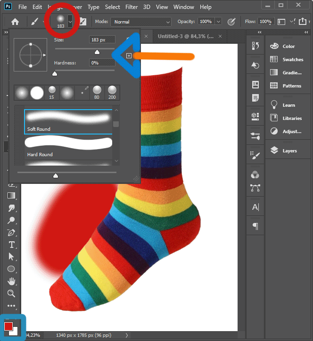Toggle the Brush Settings panel icon
The height and width of the screenshot is (341, 313).
(x=83, y=22)
